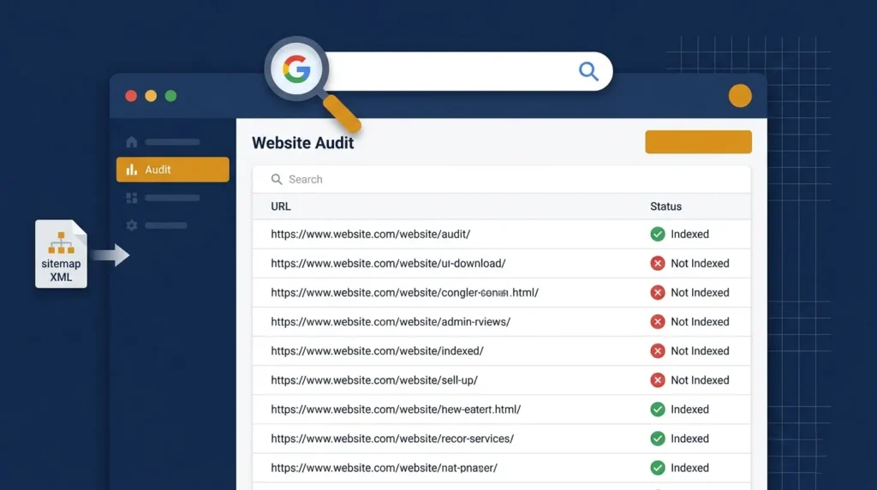Image resolution: width=877 pixels, height=490 pixels.
Task: Open the dashboard grid icon in the sidebar
Action: tap(131, 198)
